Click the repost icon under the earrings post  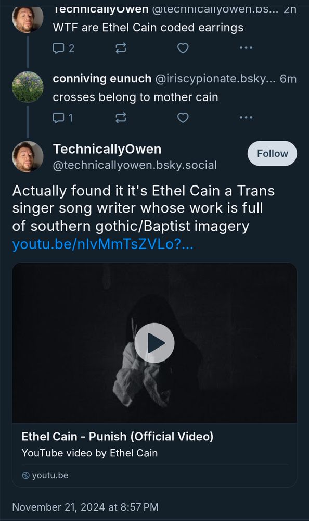click(120, 47)
